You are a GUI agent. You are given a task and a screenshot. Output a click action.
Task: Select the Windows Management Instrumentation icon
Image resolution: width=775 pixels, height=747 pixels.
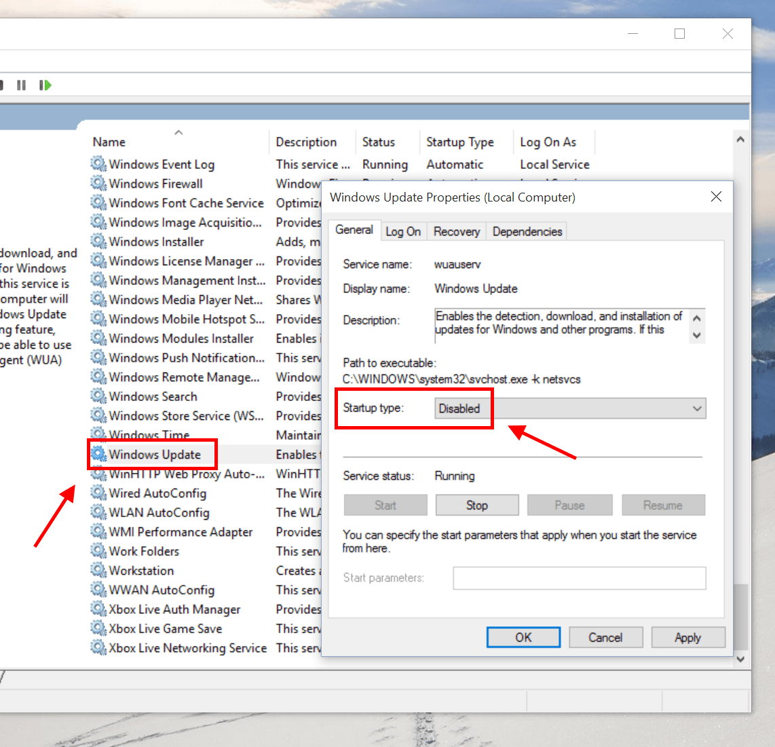point(99,280)
